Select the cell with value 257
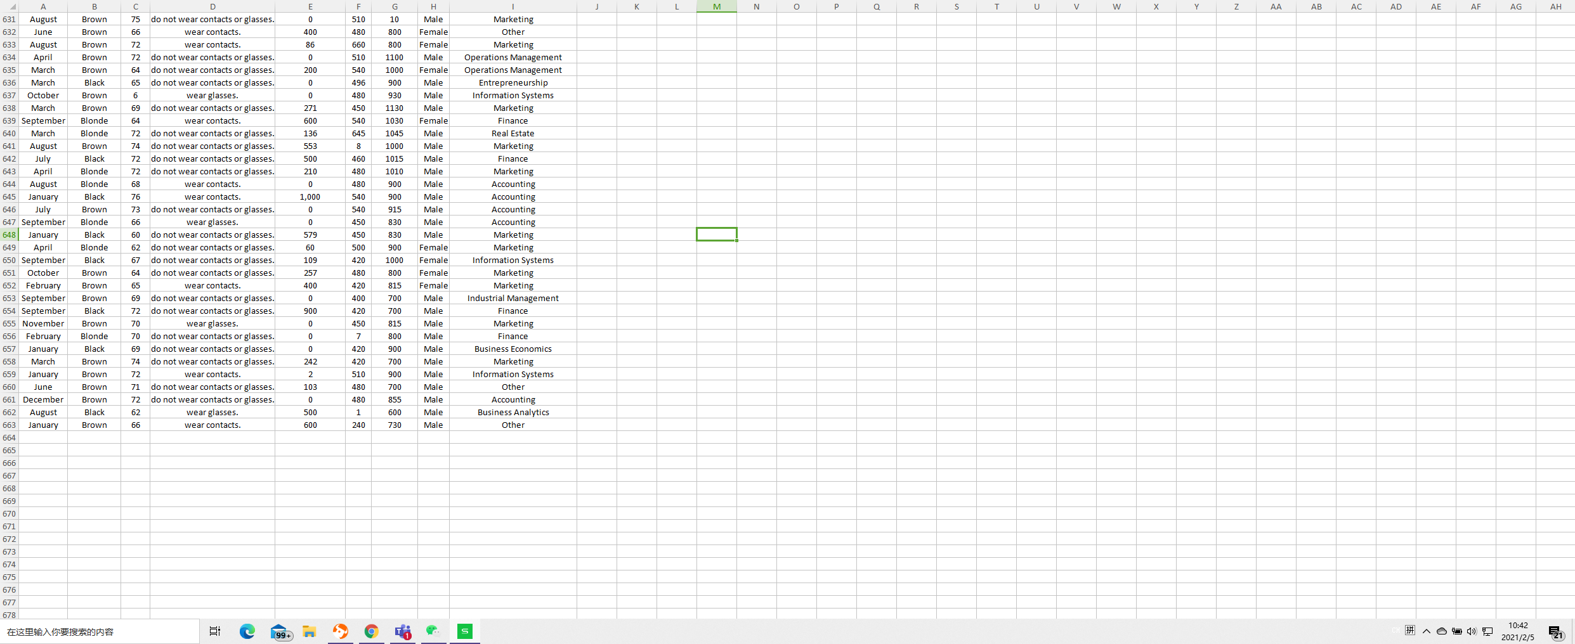The width and height of the screenshot is (1575, 644). [310, 273]
